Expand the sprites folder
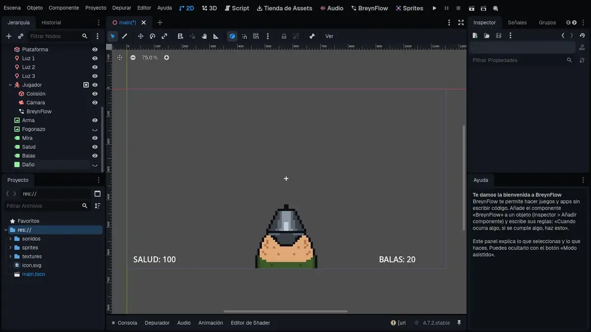This screenshot has width=591, height=332. [10, 248]
